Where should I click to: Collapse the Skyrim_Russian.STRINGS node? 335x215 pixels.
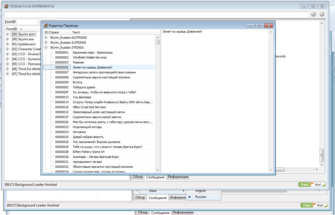pos(45,47)
